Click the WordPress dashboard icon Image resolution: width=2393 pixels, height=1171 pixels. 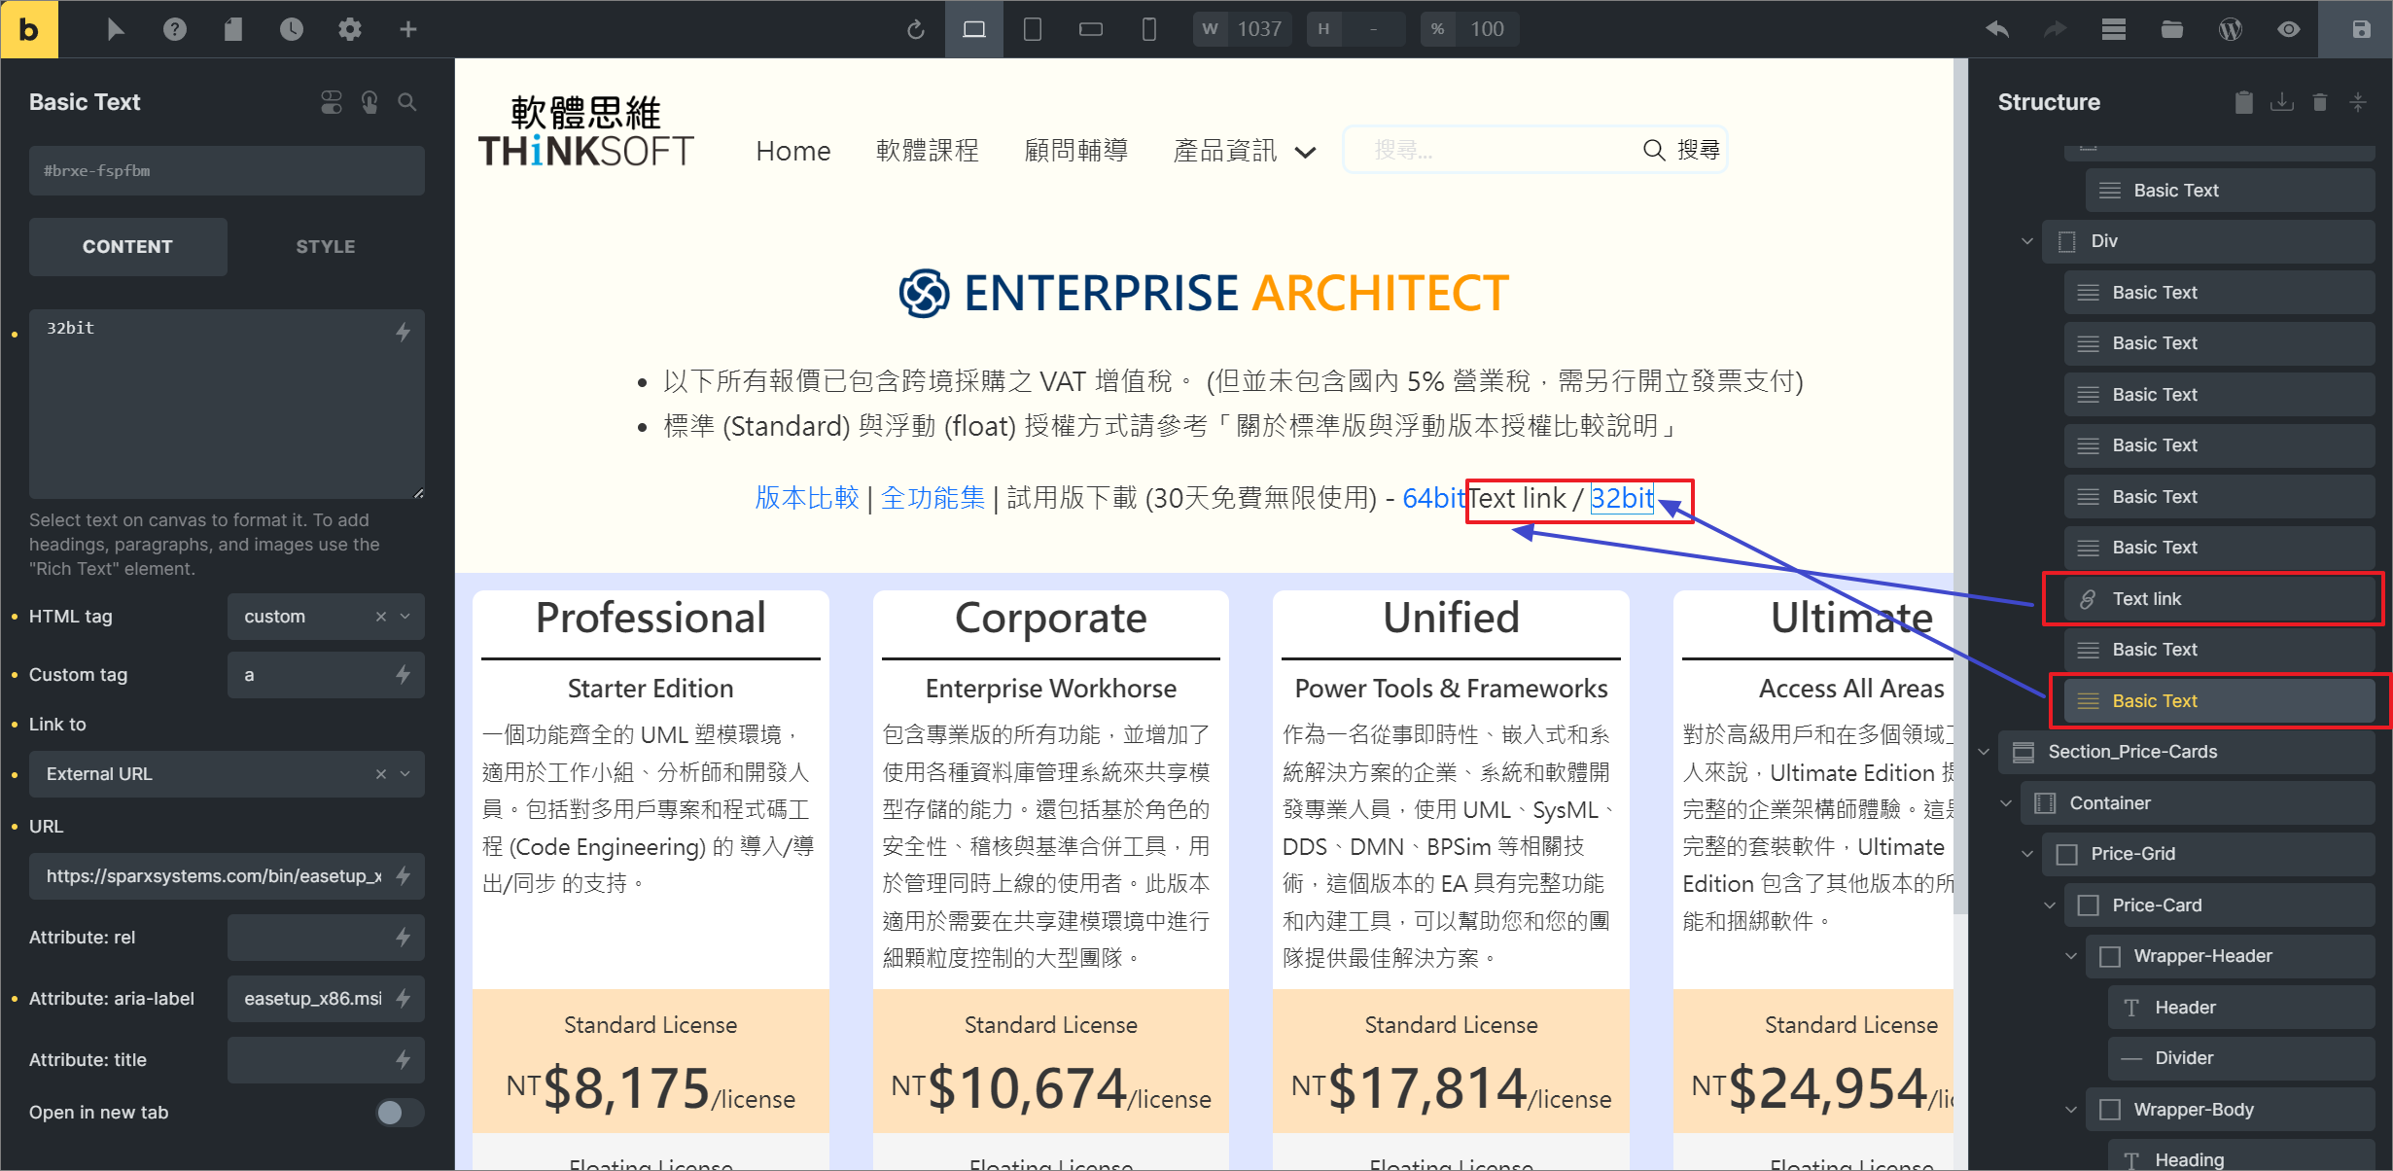point(2231,29)
